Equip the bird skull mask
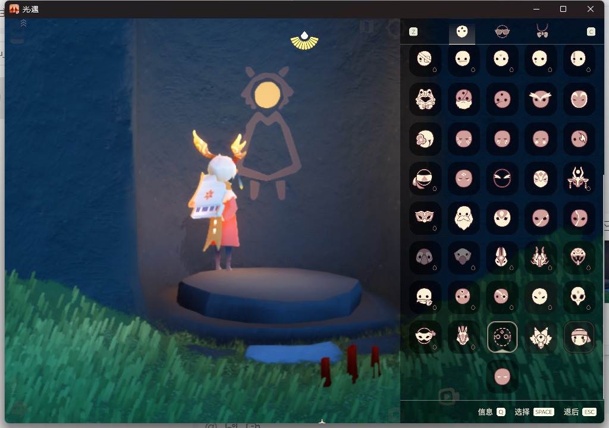Screen dimensions: 609x428 coord(578,297)
